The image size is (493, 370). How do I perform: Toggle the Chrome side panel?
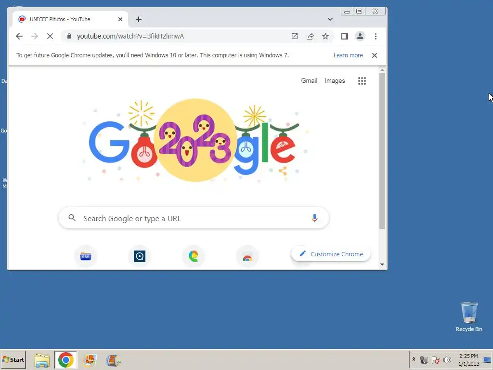pyautogui.click(x=345, y=36)
